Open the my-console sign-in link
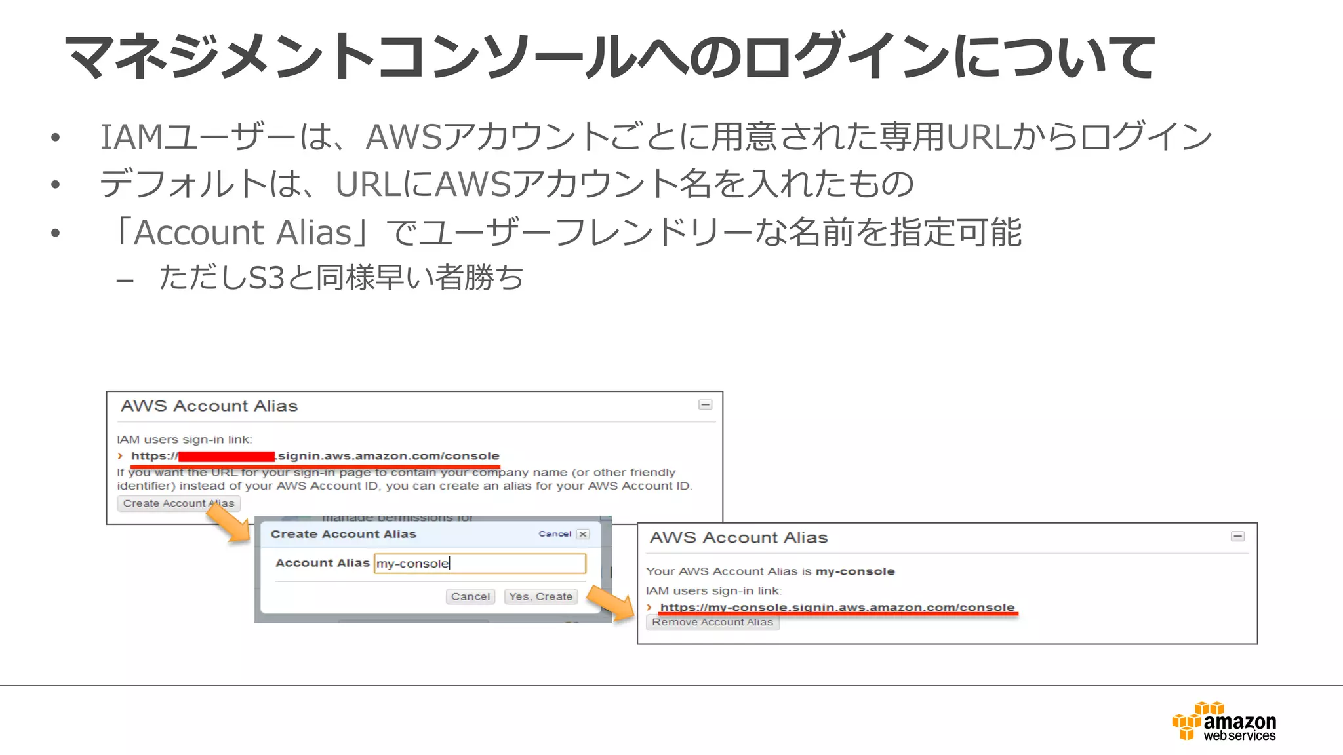Image resolution: width=1343 pixels, height=755 pixels. [x=837, y=608]
